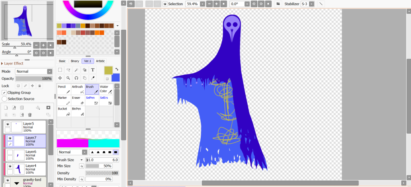Hide Layer5 using its eye icon
The width and height of the screenshot is (411, 187).
coord(7,124)
